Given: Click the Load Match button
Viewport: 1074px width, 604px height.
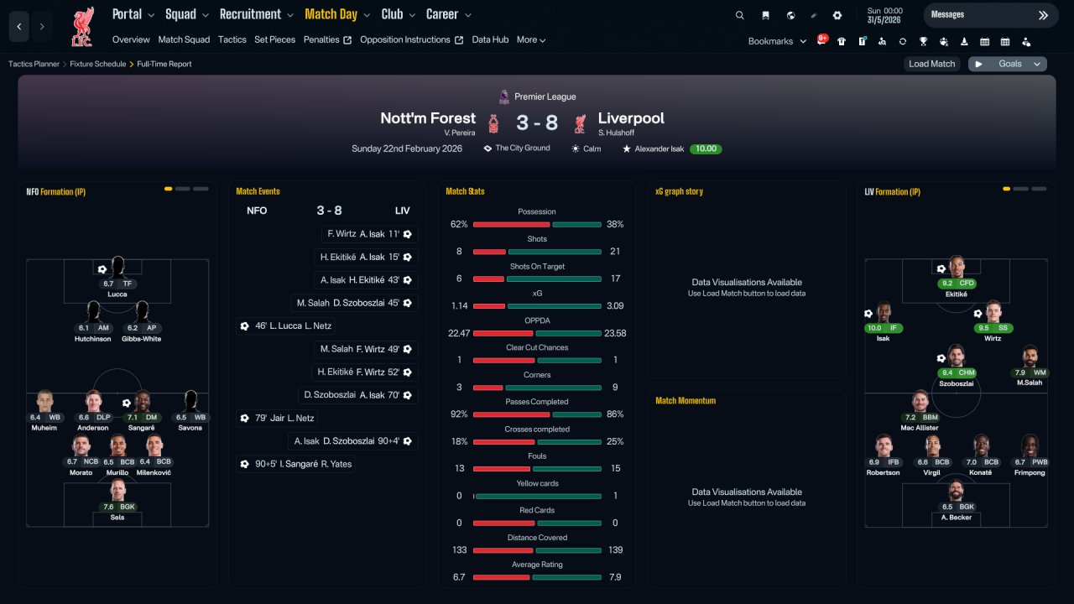Looking at the screenshot, I should [x=932, y=64].
